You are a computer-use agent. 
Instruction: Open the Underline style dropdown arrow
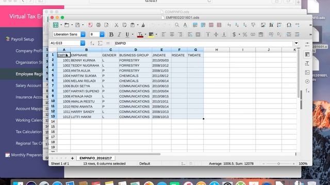coord(133,34)
